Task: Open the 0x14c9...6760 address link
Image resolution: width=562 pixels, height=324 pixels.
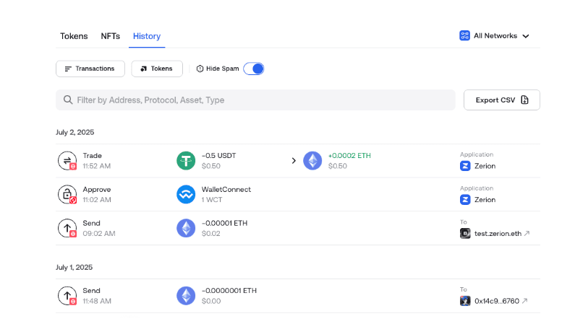Action: [501, 301]
